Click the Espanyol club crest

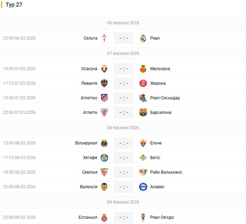(x=104, y=217)
